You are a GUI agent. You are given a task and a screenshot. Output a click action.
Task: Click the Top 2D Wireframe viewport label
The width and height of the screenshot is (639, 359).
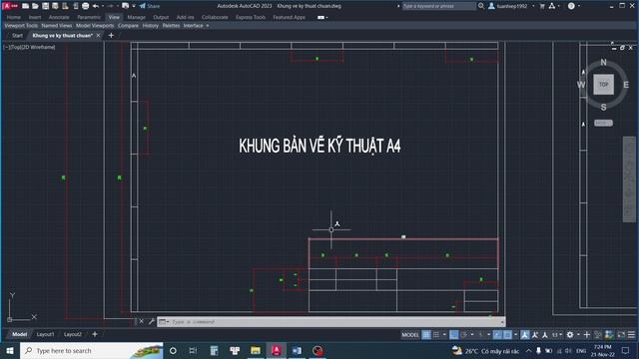tap(29, 47)
